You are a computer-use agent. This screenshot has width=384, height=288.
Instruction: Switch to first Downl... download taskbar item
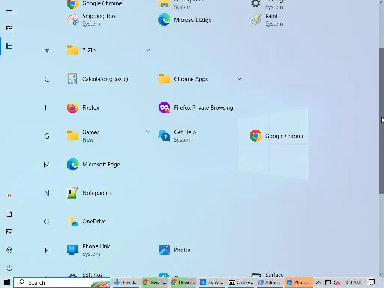126,282
